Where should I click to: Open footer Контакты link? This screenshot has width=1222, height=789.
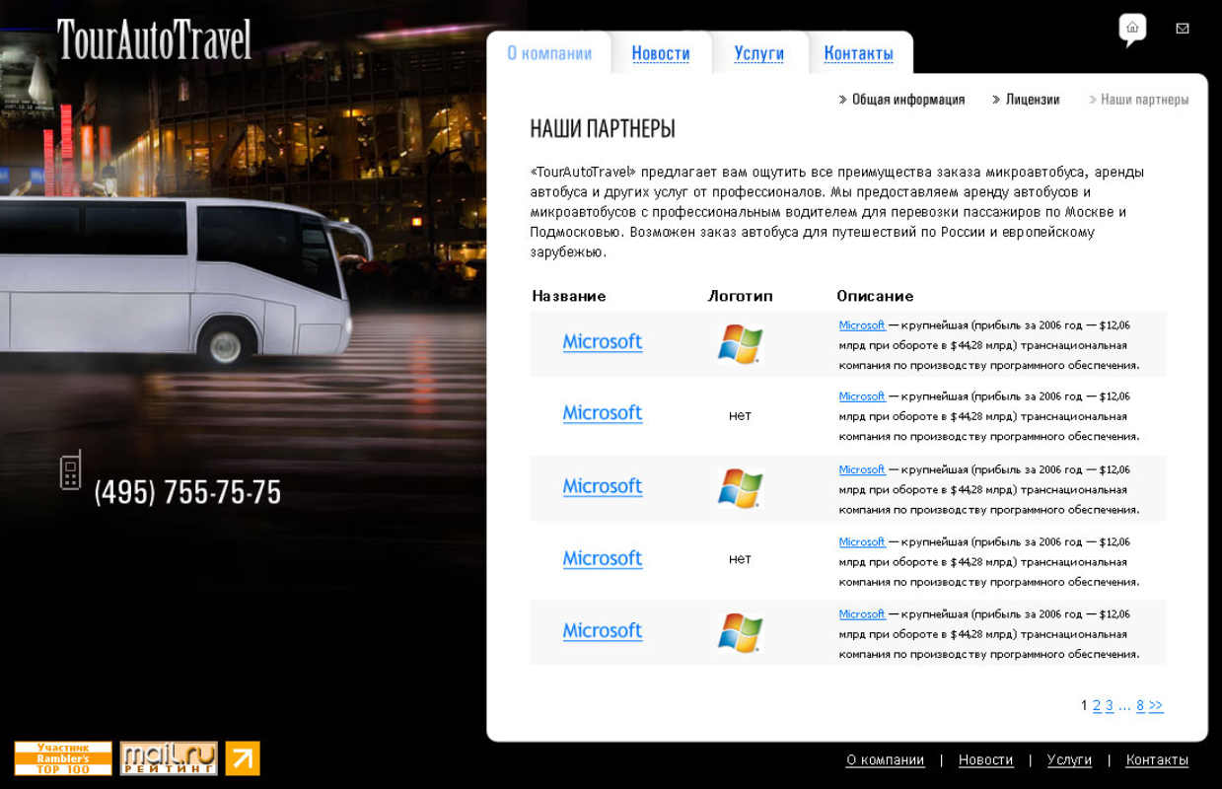coord(1157,760)
